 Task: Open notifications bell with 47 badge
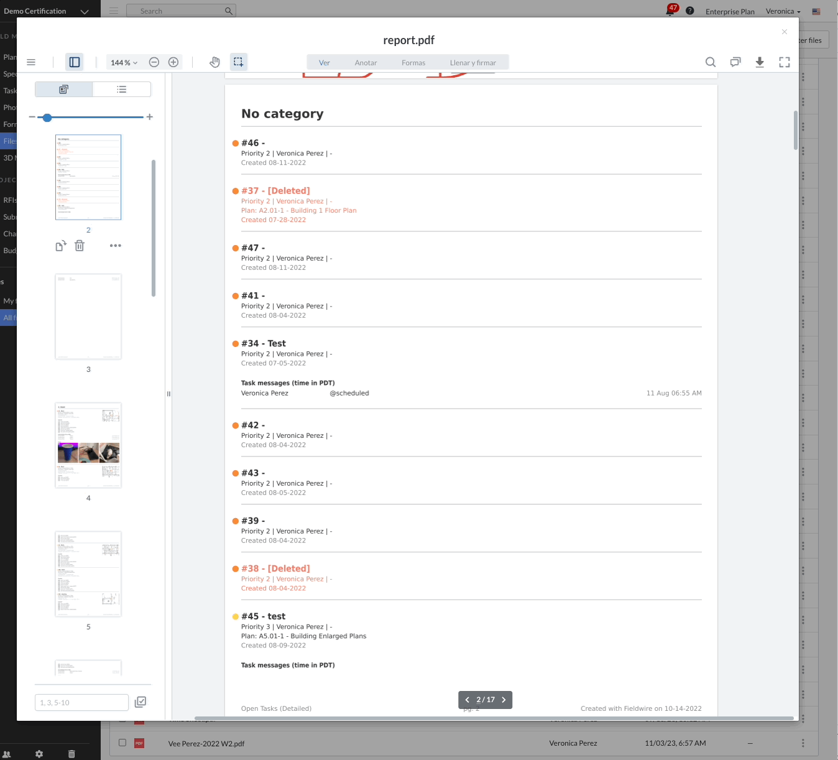(x=671, y=11)
